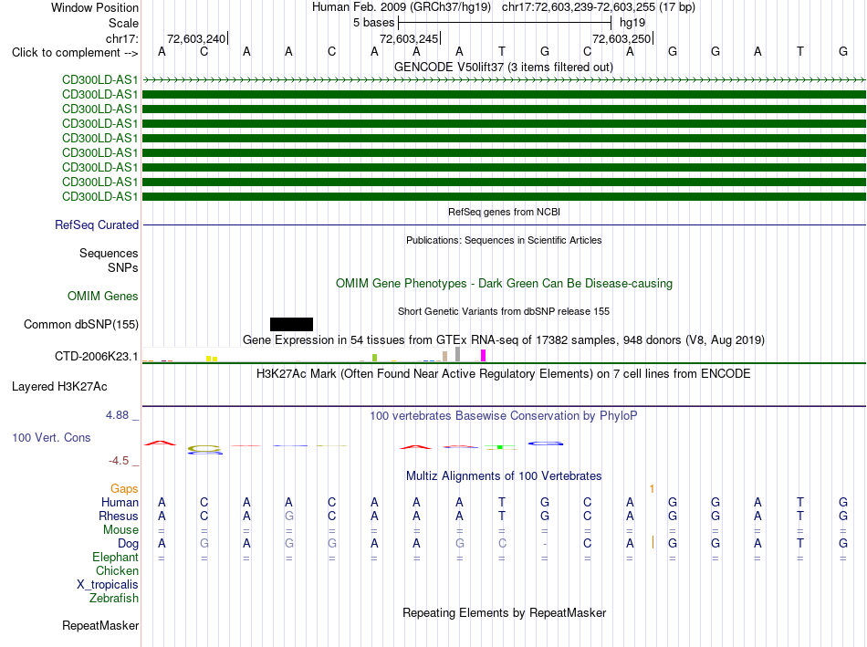Screen dimensions: 867x647
Task: Click the grey C in the Dog row
Action: [502, 544]
